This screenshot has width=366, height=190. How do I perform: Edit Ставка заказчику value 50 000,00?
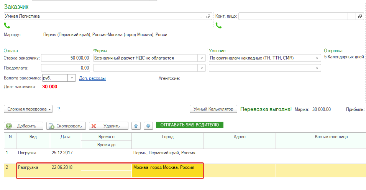66,58
